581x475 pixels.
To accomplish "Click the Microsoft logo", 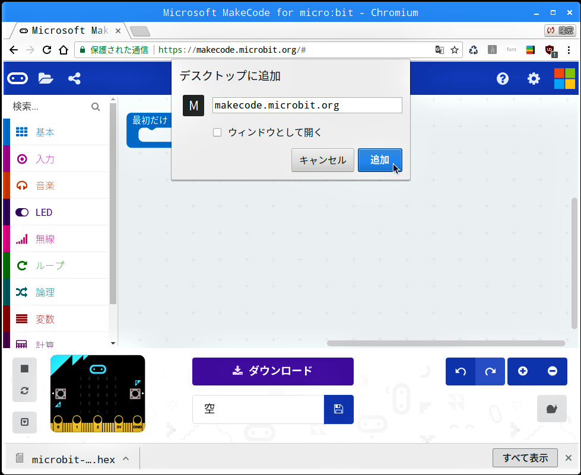I will pyautogui.click(x=564, y=78).
